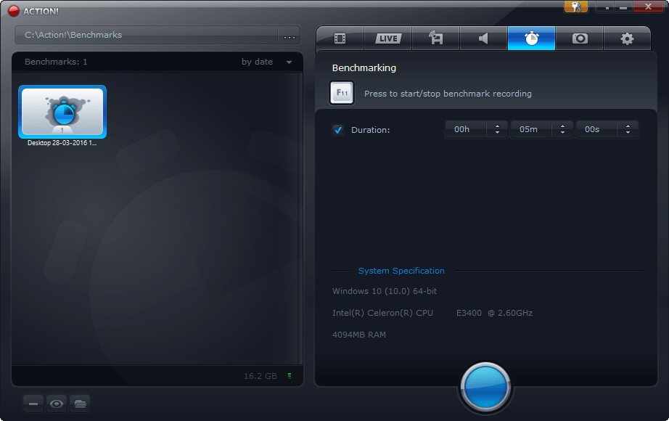Start benchmark with the blue round button

485,387
